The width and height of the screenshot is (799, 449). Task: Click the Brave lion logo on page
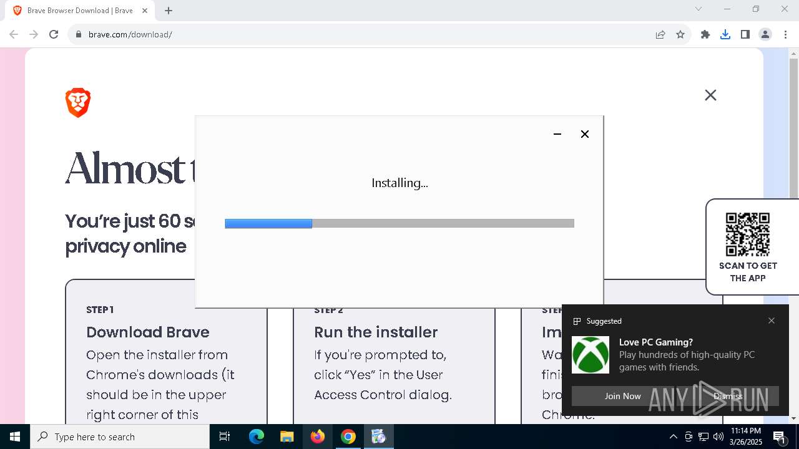coord(78,103)
